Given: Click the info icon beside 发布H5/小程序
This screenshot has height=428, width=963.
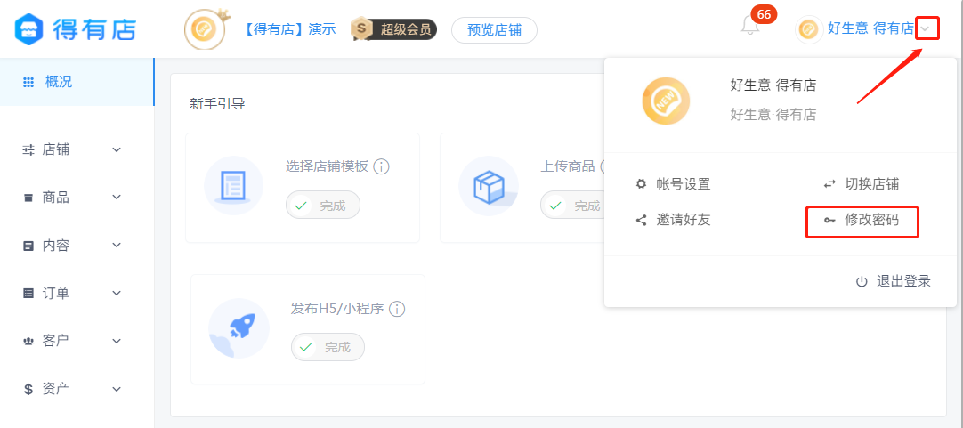Looking at the screenshot, I should (397, 309).
